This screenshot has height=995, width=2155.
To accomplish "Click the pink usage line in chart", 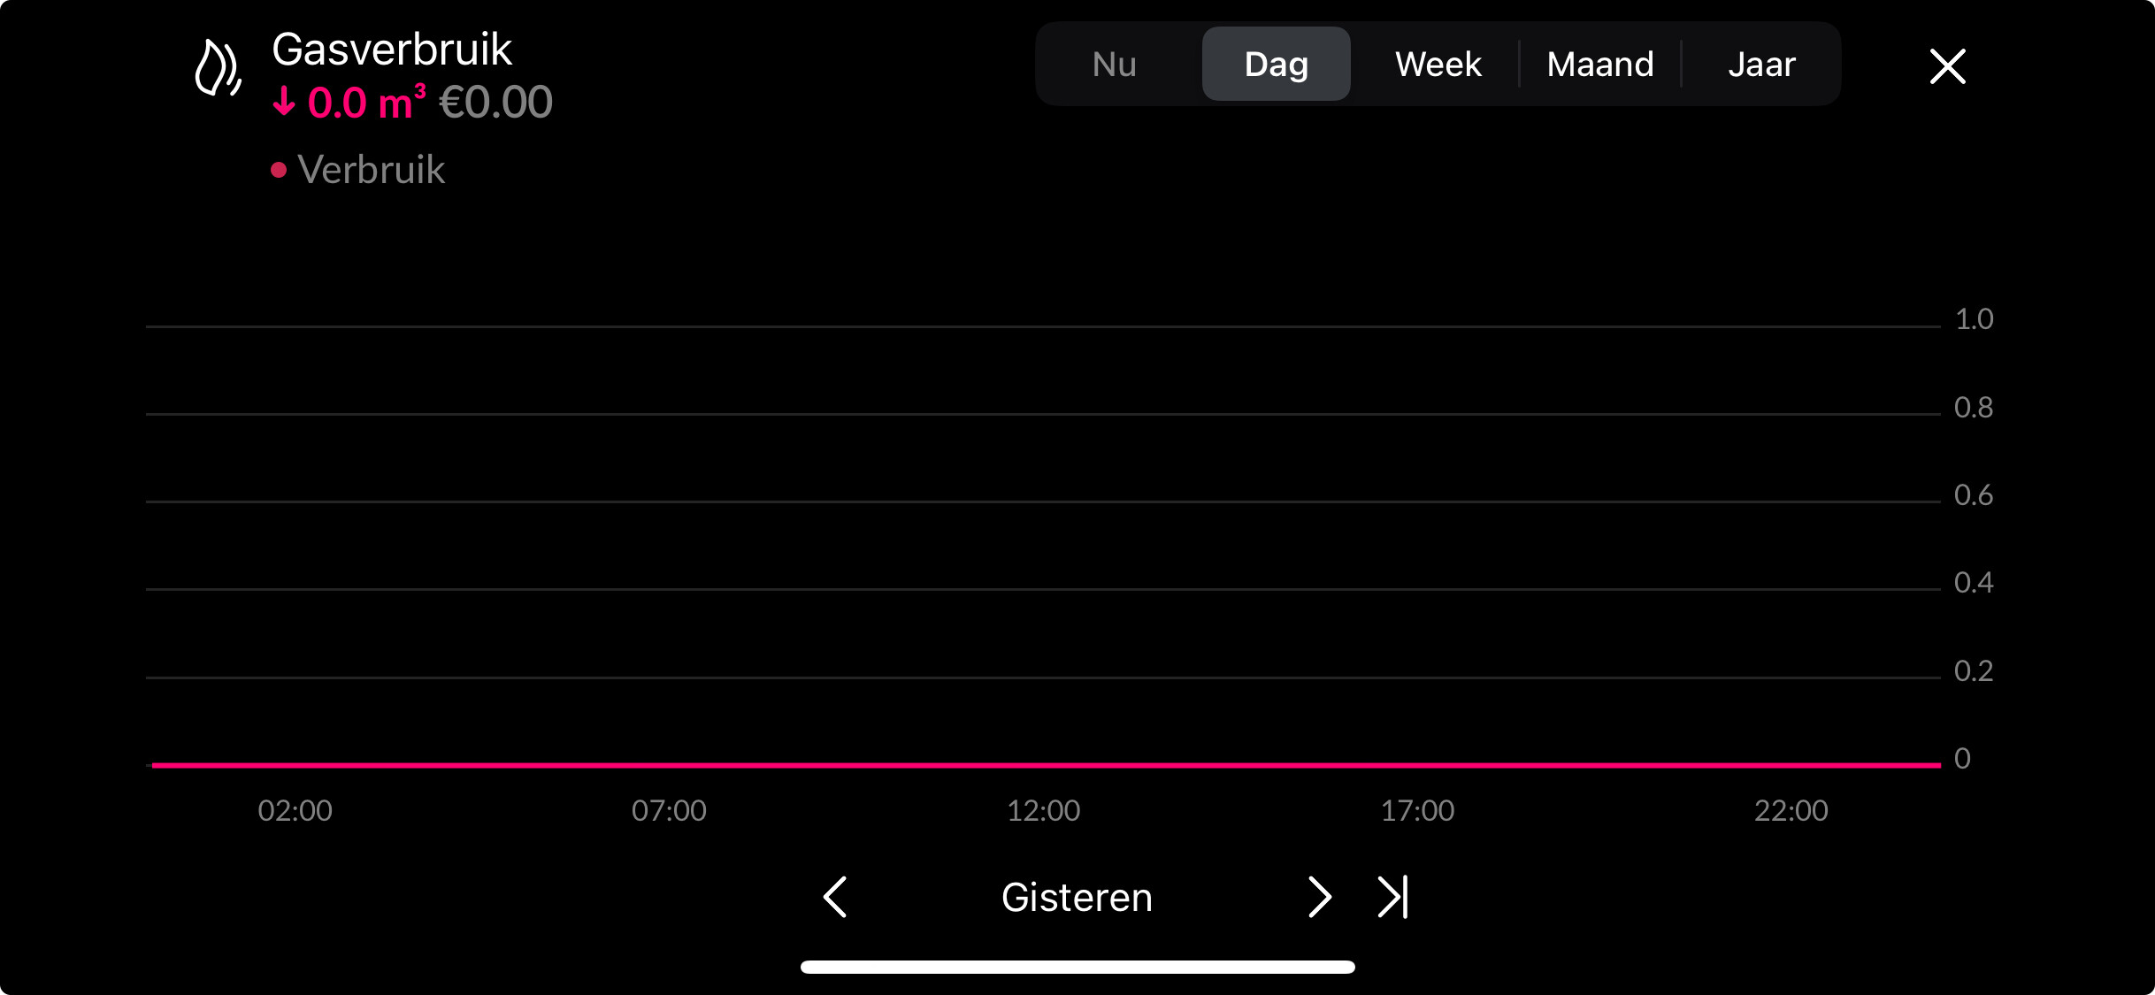I will tap(1046, 765).
